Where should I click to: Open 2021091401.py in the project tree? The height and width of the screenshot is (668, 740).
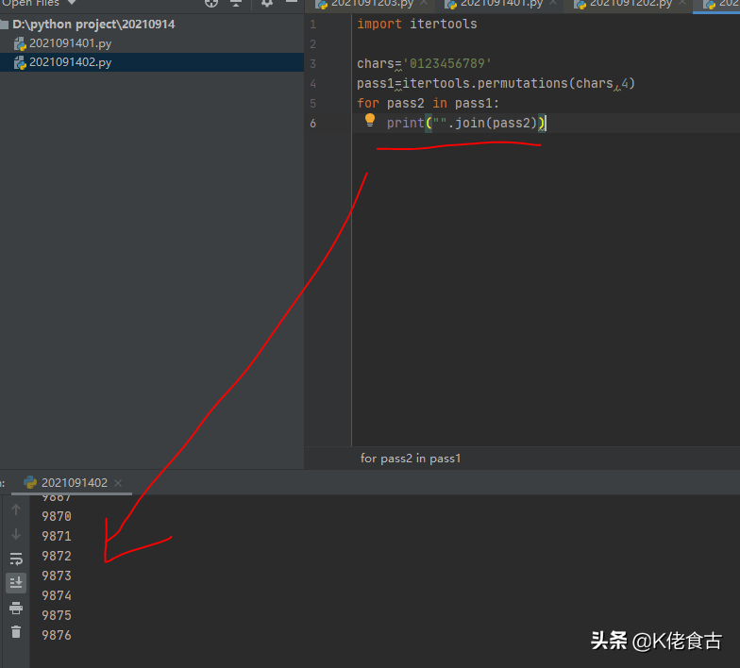(70, 43)
